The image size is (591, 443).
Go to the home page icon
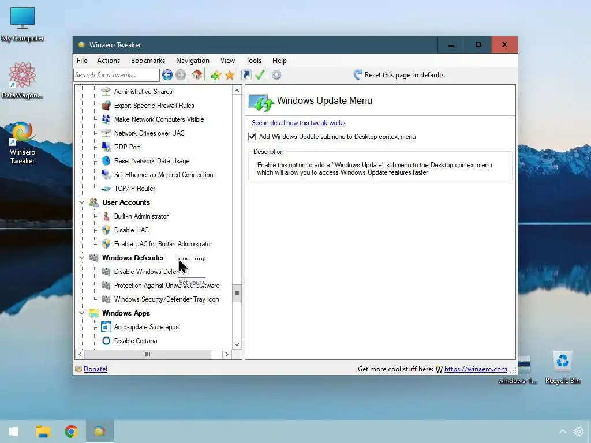(x=197, y=74)
